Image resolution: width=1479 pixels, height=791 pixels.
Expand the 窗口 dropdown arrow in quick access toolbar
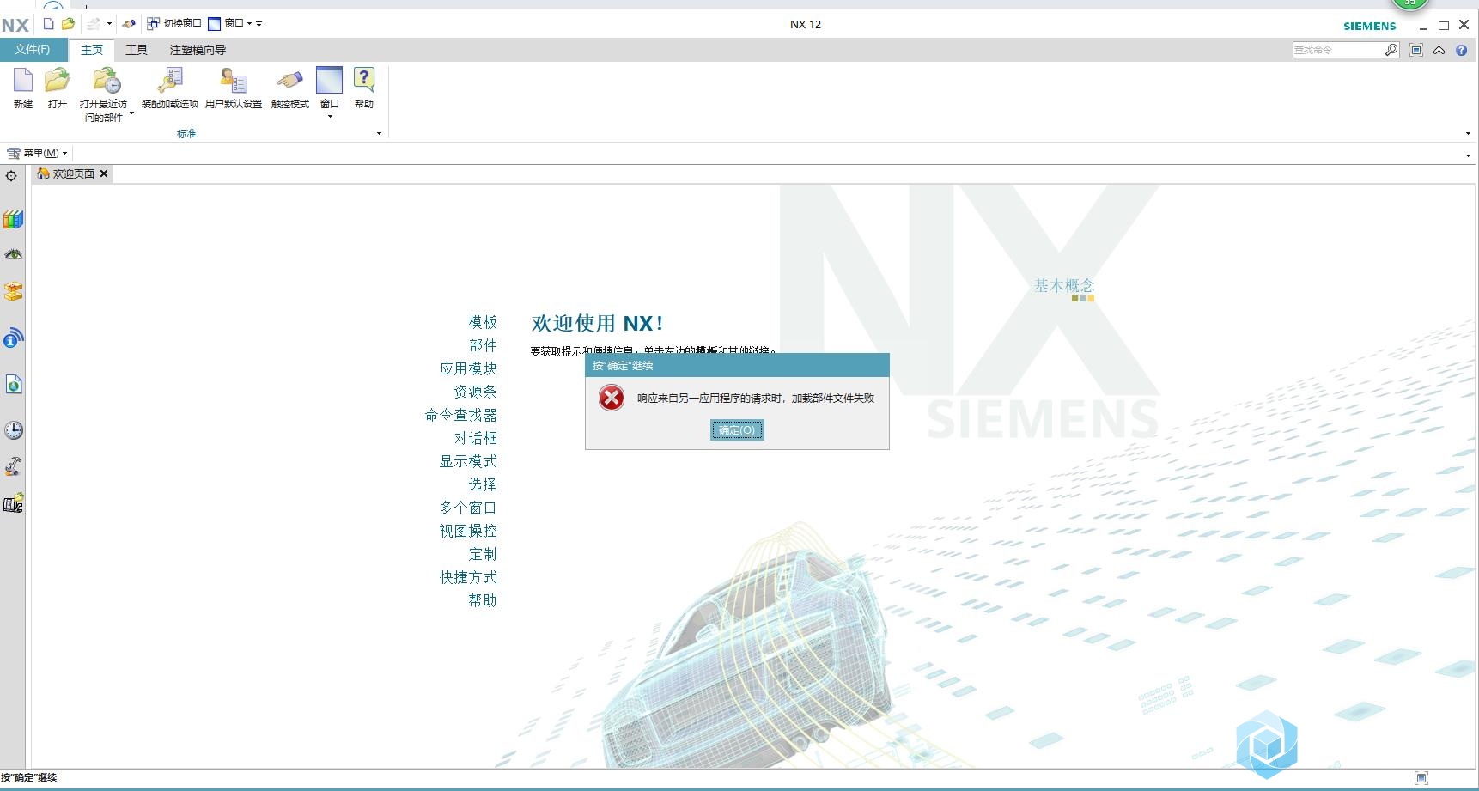250,24
